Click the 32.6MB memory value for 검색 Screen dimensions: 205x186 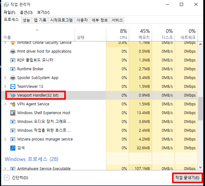pos(143,148)
